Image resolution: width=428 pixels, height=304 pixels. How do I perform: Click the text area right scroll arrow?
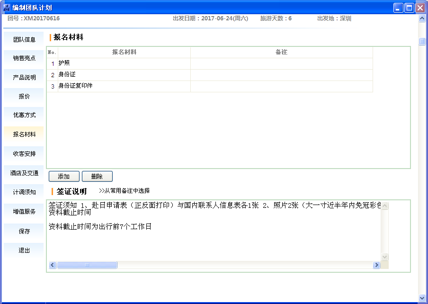pyautogui.click(x=376, y=265)
